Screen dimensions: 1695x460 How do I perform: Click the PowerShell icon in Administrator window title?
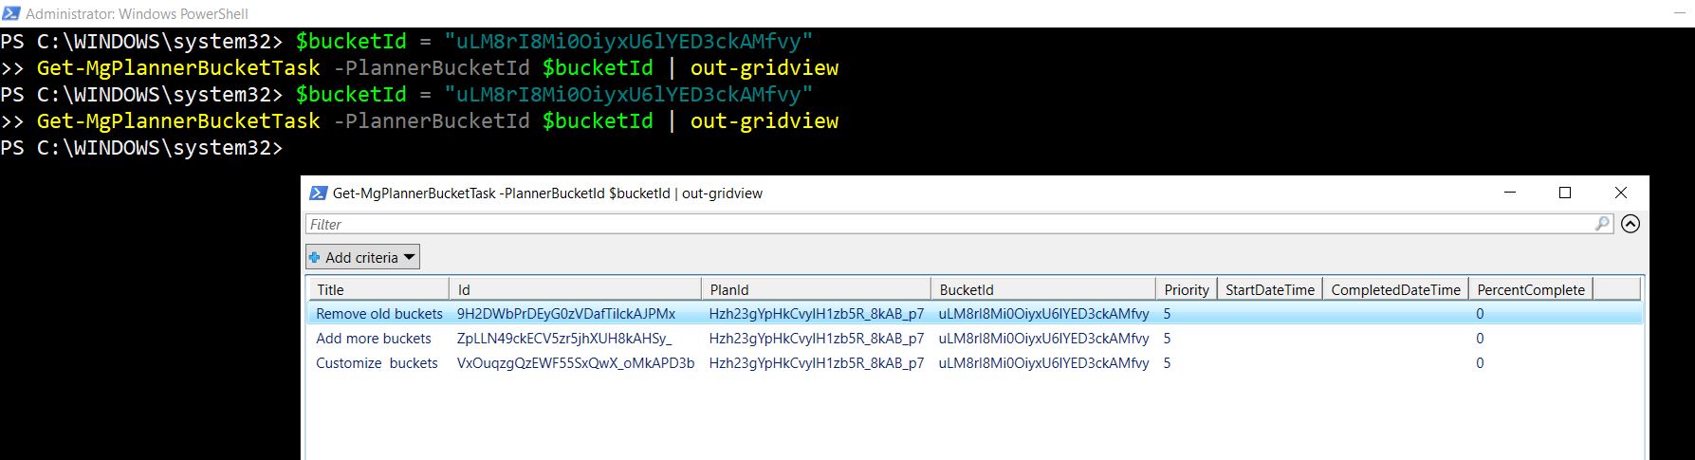11,13
